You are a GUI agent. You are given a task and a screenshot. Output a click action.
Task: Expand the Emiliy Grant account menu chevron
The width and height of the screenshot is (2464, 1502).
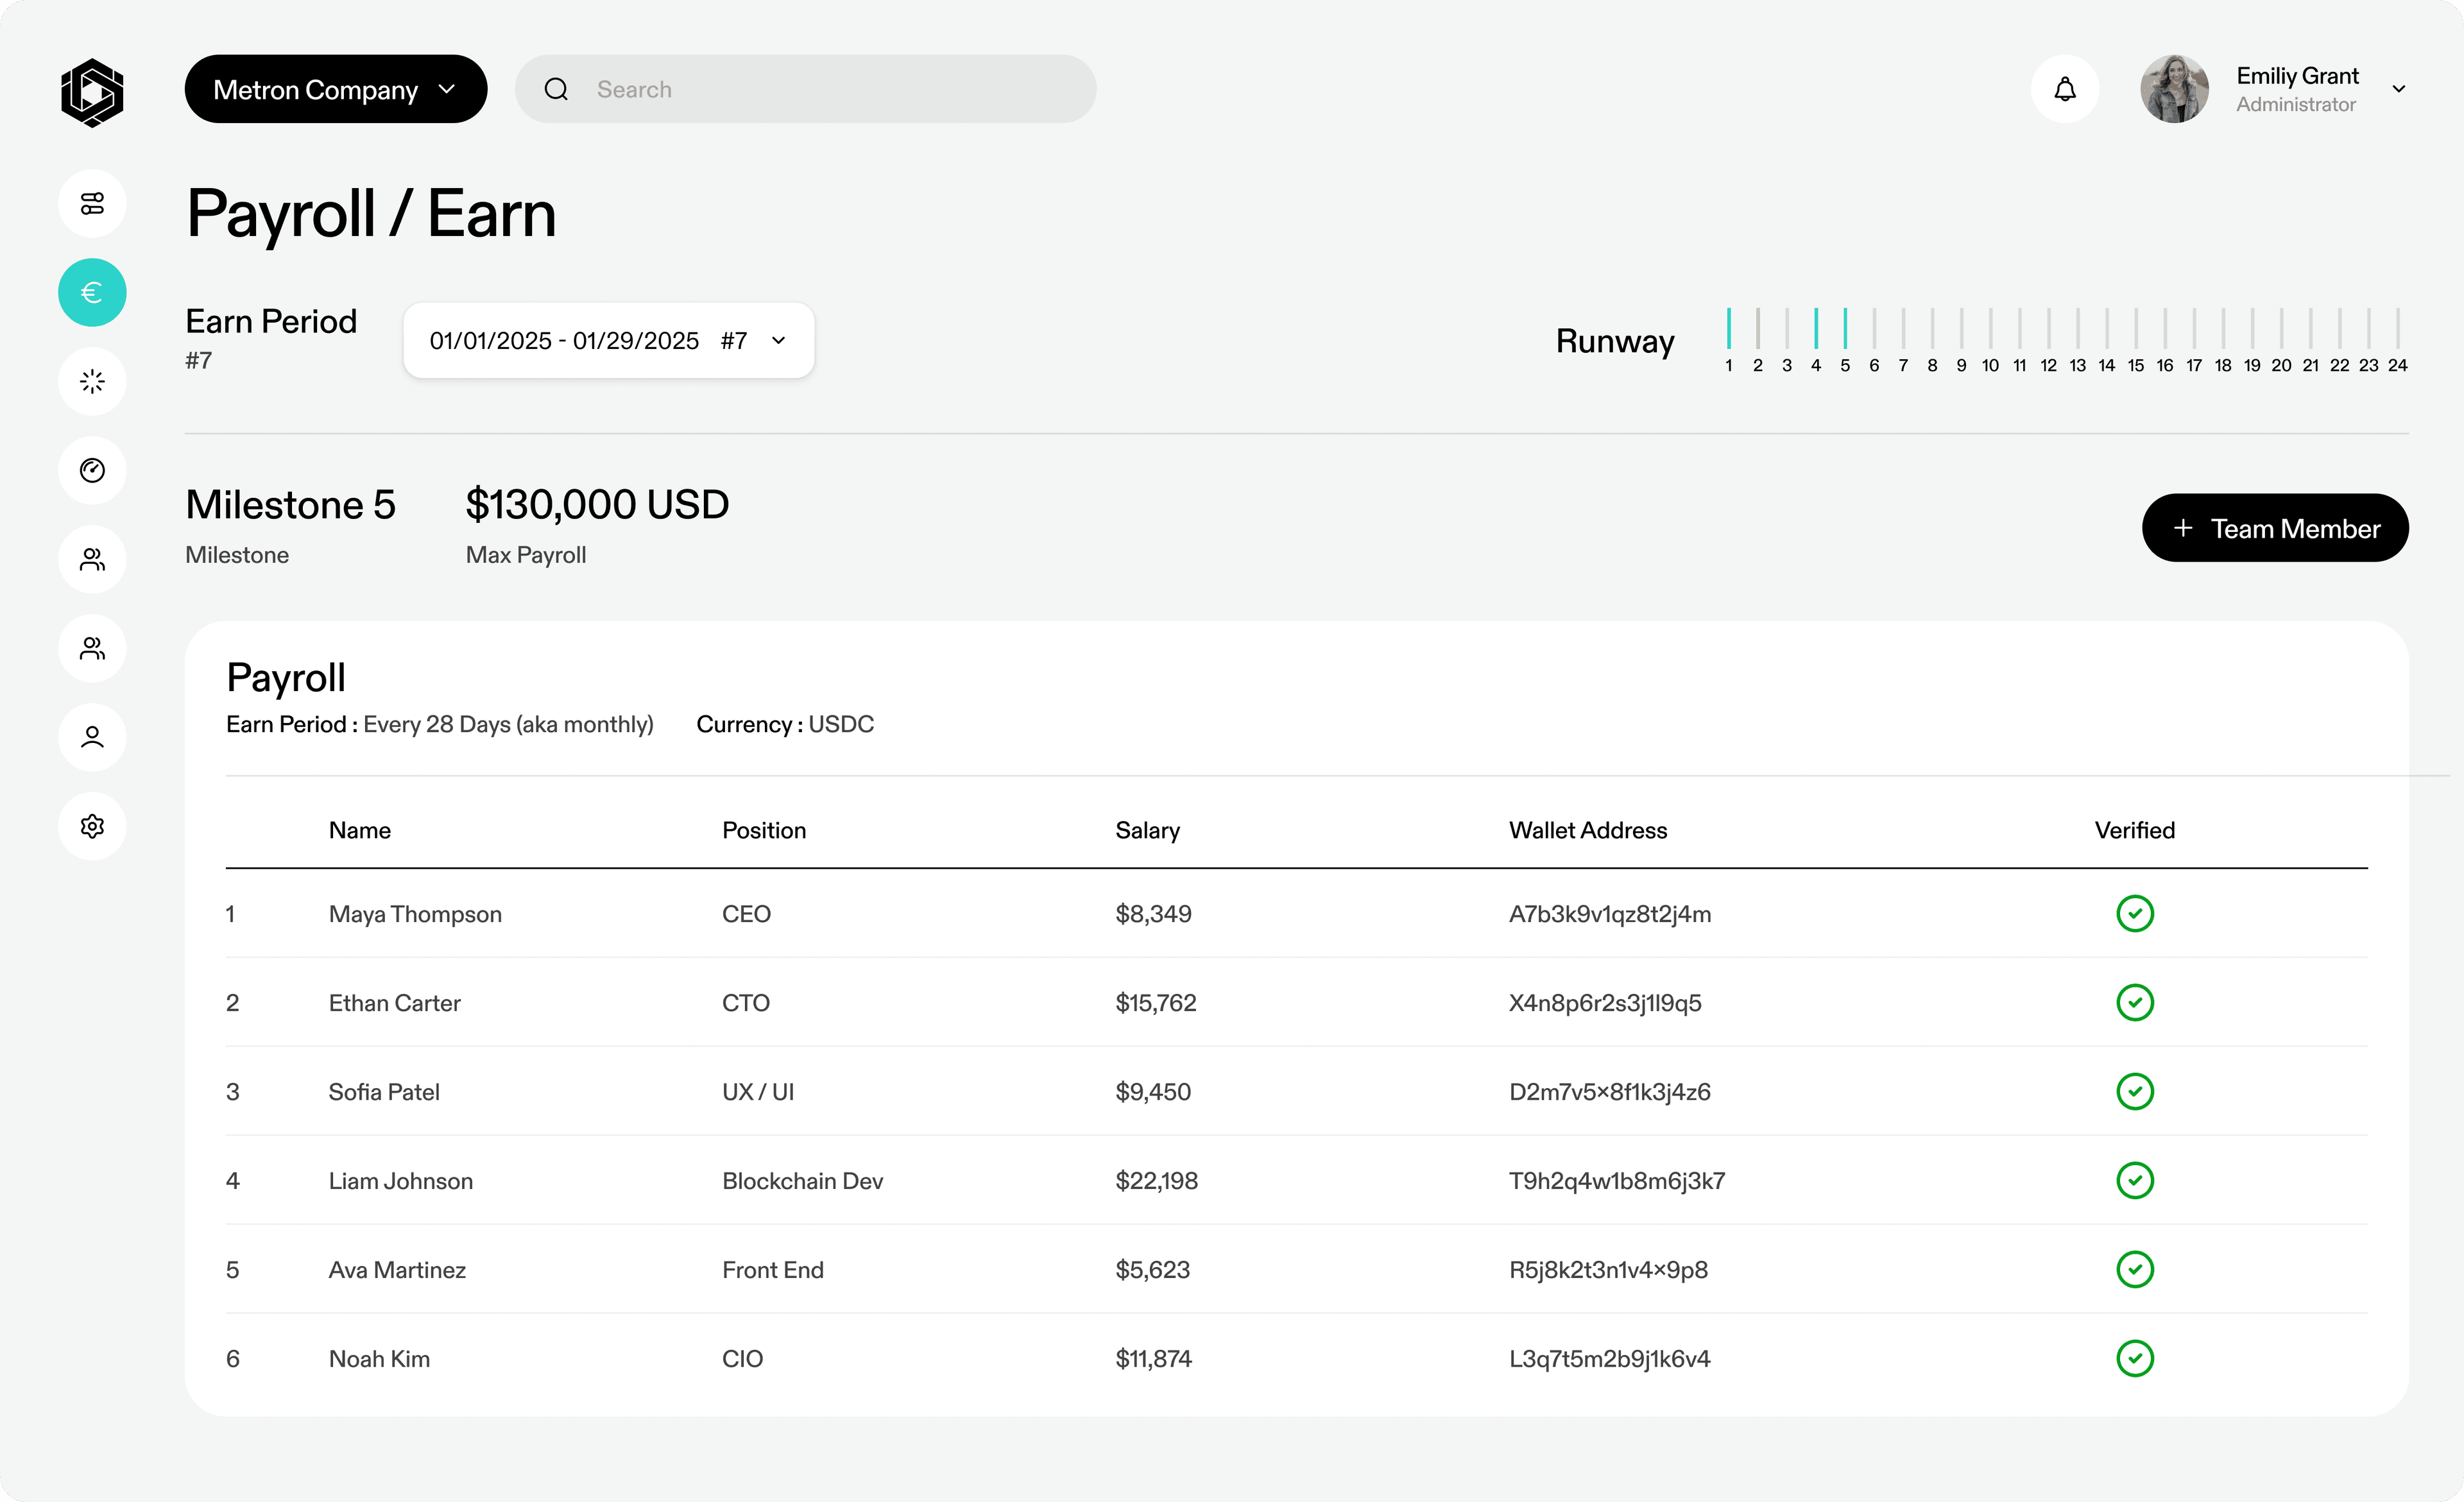pos(2398,89)
